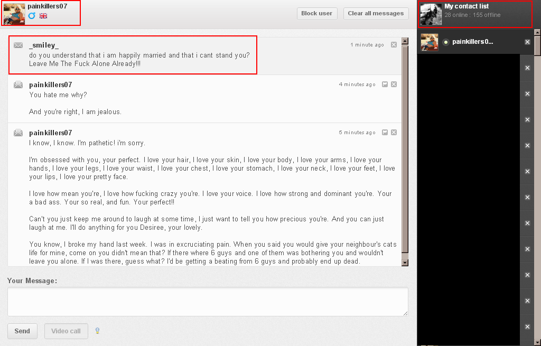
Task: Click the male gender icon in header
Action: click(32, 15)
